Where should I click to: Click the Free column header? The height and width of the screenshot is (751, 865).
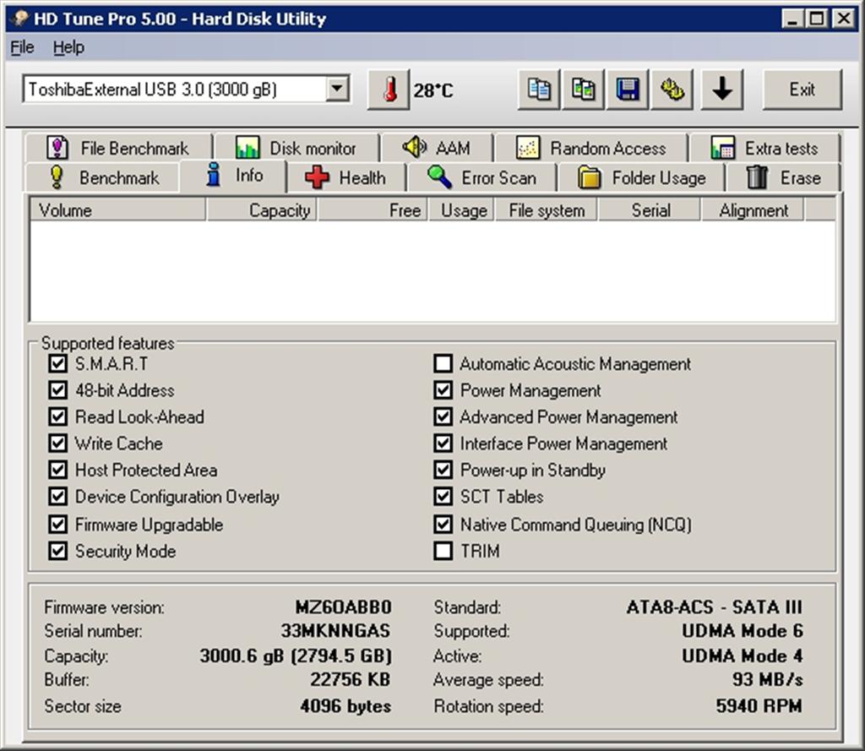373,210
